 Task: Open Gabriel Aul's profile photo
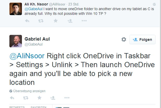[x=16, y=41]
